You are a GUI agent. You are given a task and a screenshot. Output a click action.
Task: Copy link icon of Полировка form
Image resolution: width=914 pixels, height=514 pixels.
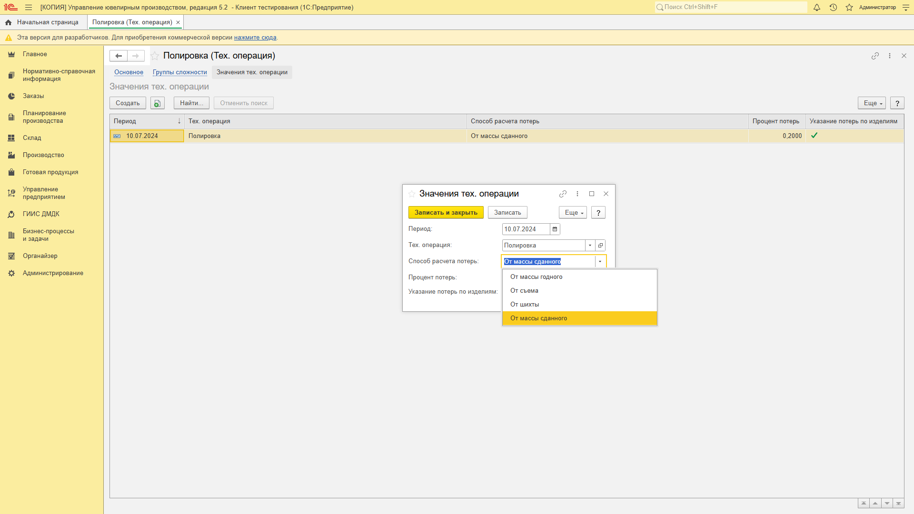[875, 56]
